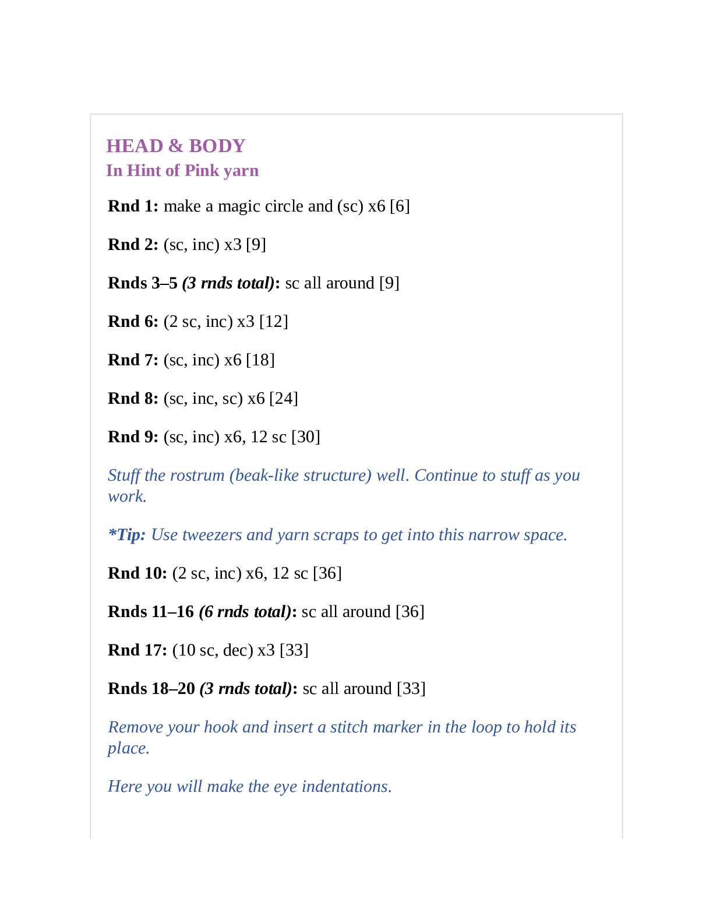713x923 pixels.
Task: Click the Rnd 17 decrease instruction
Action: click(241, 650)
